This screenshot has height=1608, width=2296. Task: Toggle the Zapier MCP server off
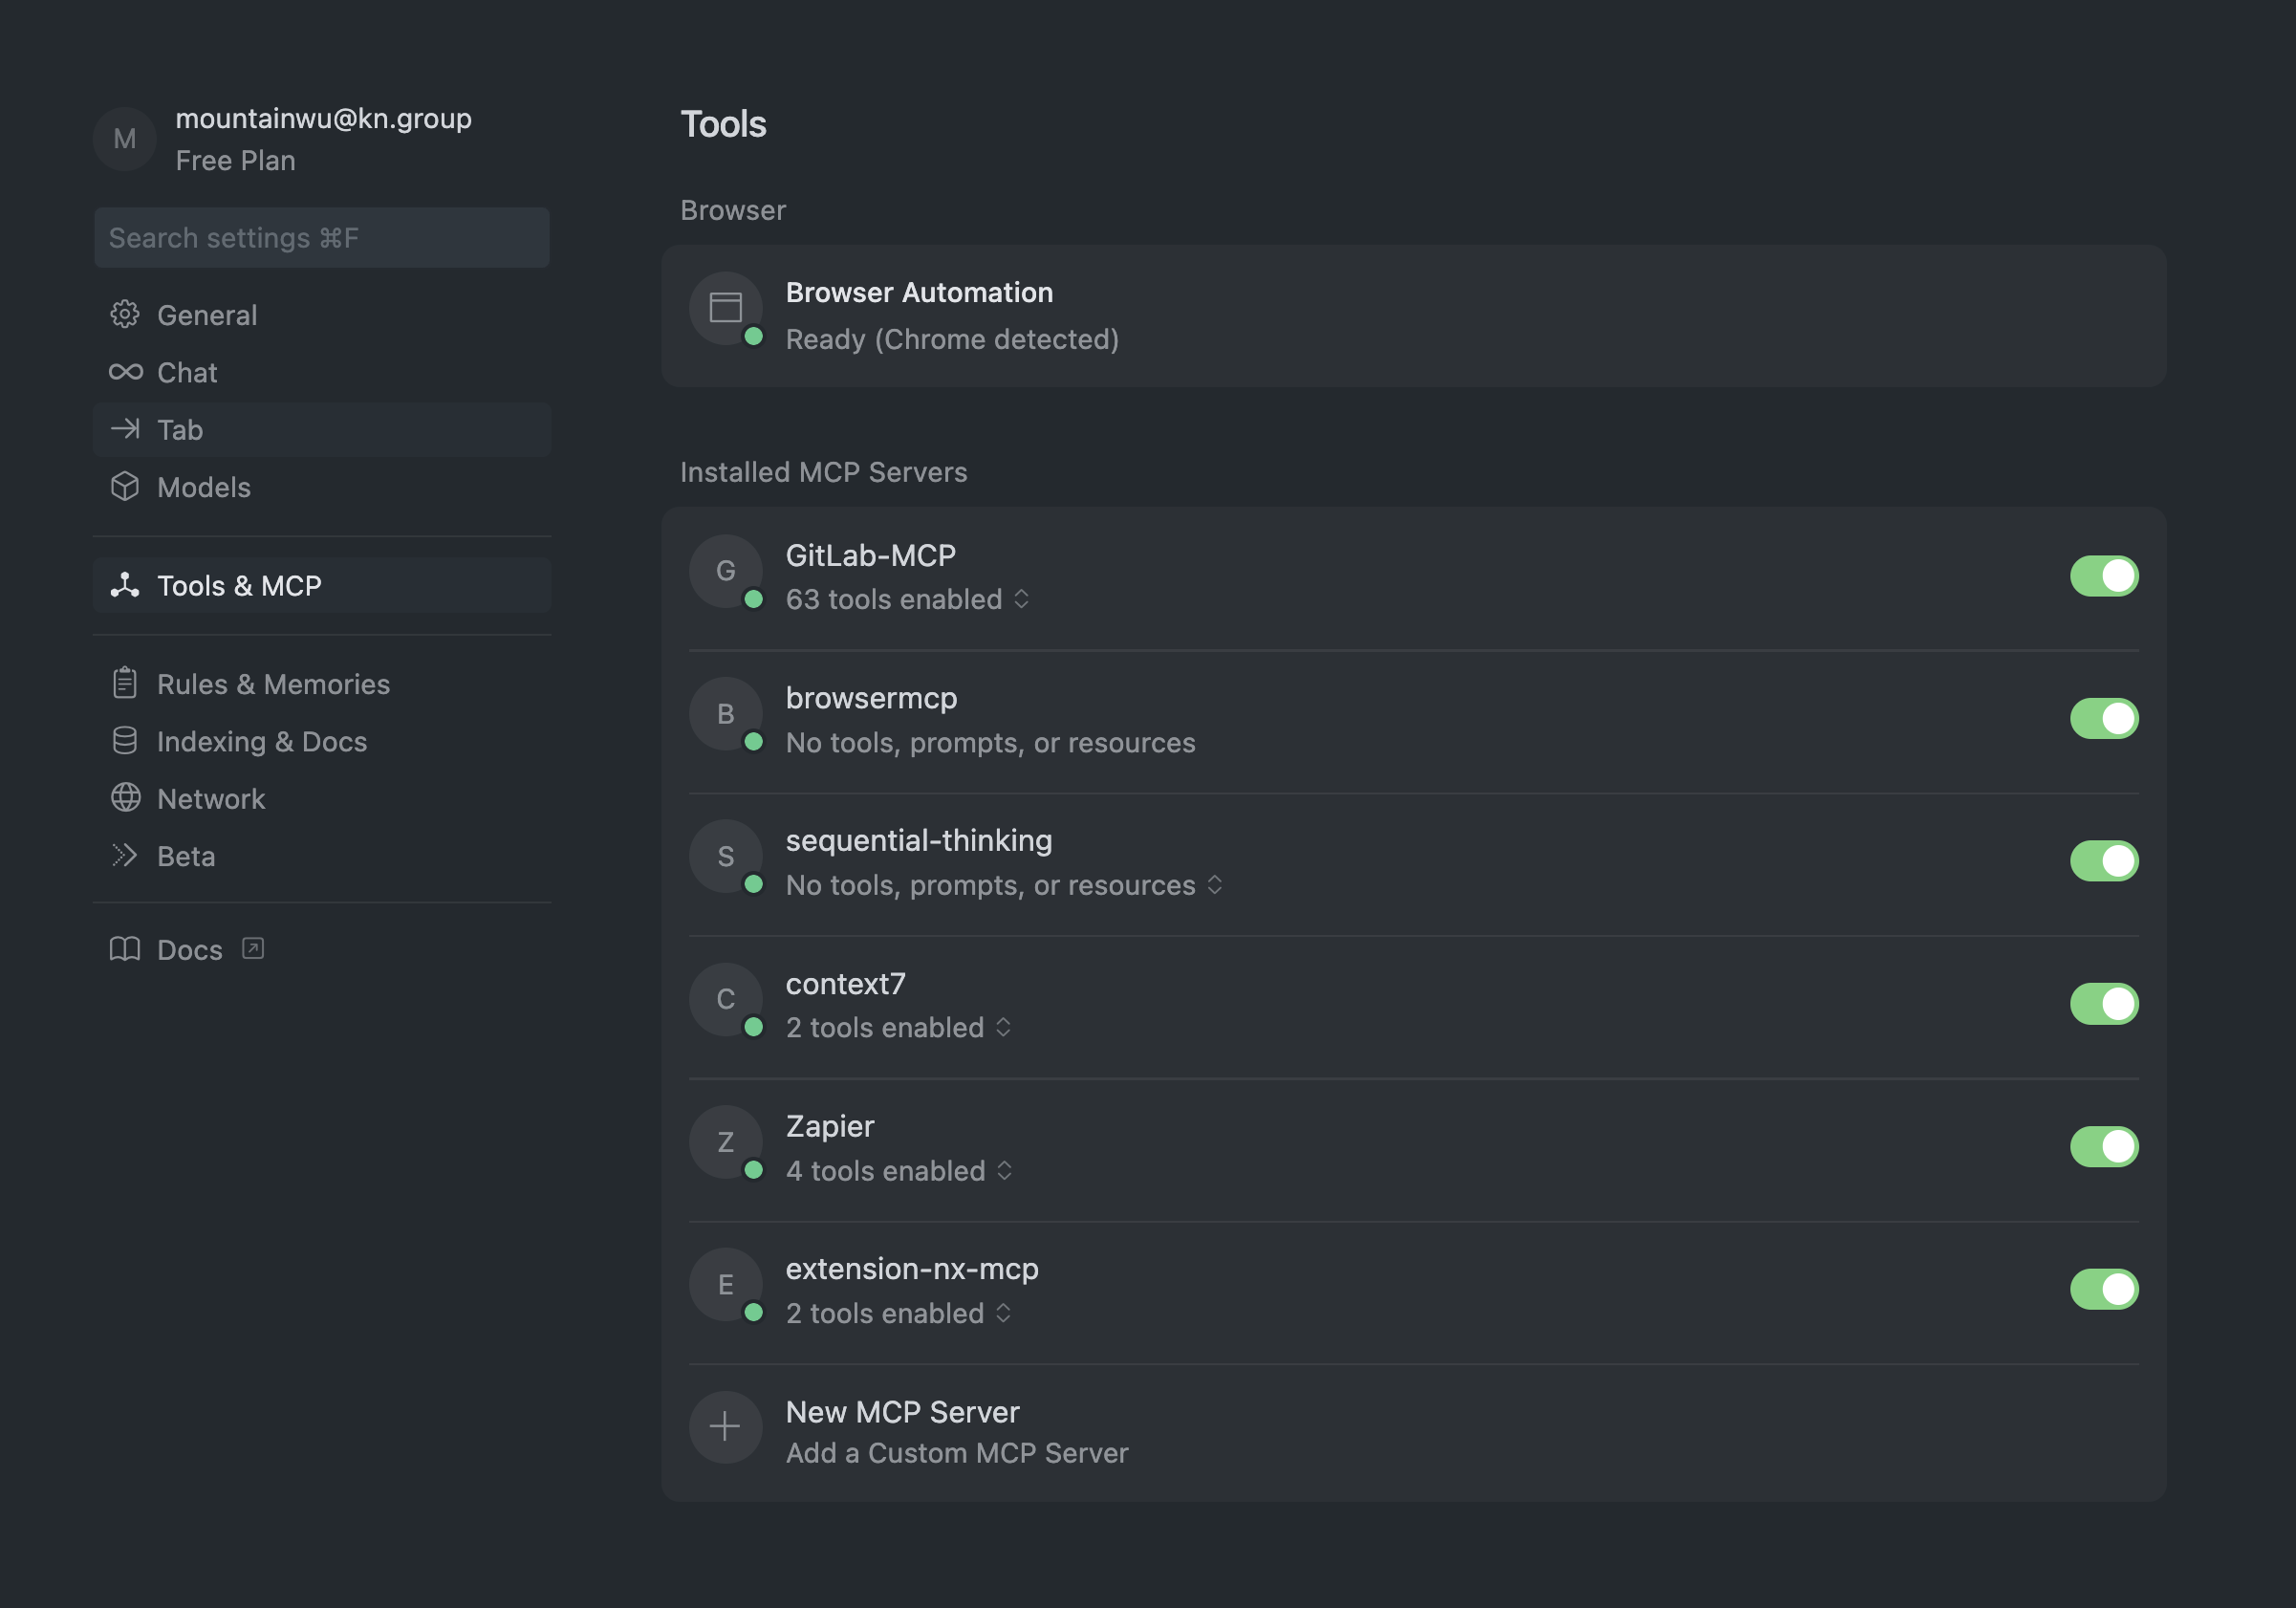pyautogui.click(x=2103, y=1146)
